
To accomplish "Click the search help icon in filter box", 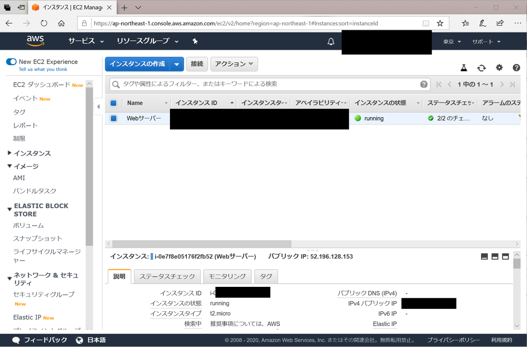I will tap(424, 84).
